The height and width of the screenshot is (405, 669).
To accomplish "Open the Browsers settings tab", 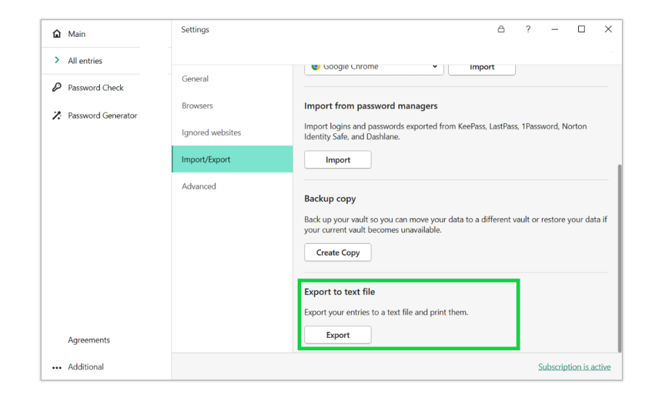I will (197, 106).
